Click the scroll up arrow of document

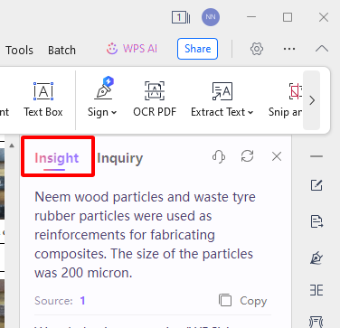pos(12,145)
